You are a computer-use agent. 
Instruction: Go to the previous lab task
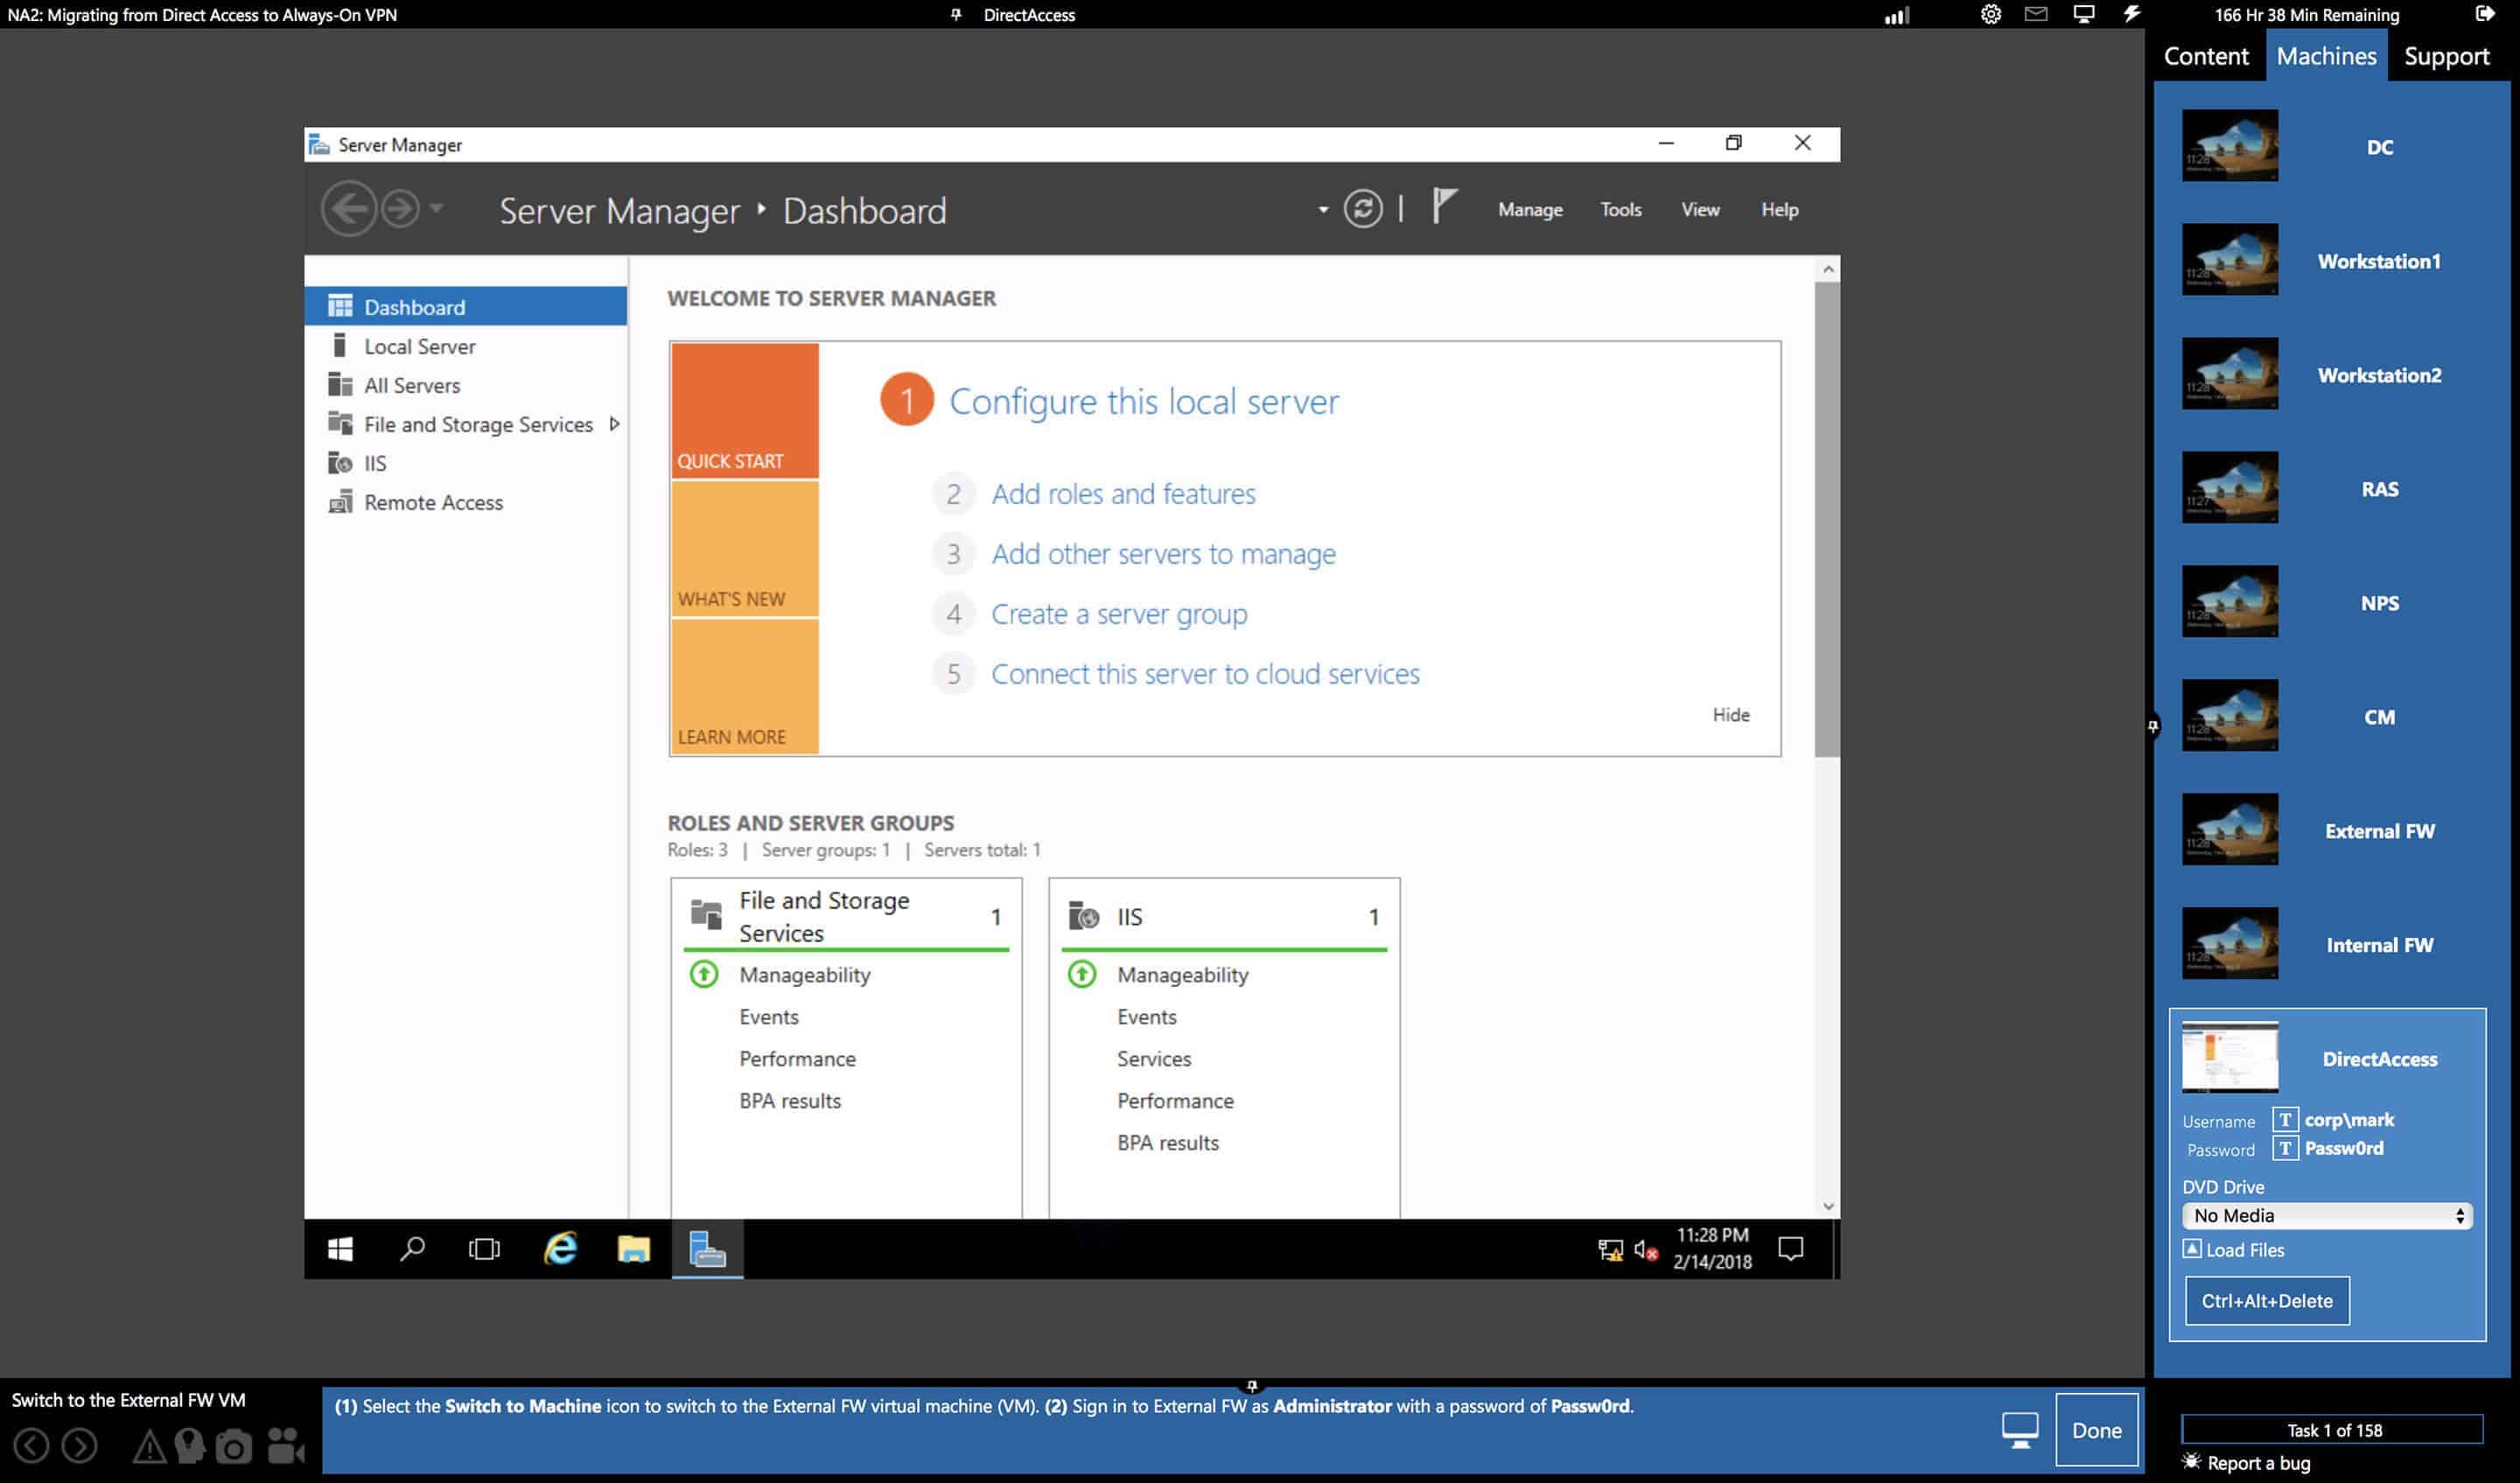[31, 1445]
